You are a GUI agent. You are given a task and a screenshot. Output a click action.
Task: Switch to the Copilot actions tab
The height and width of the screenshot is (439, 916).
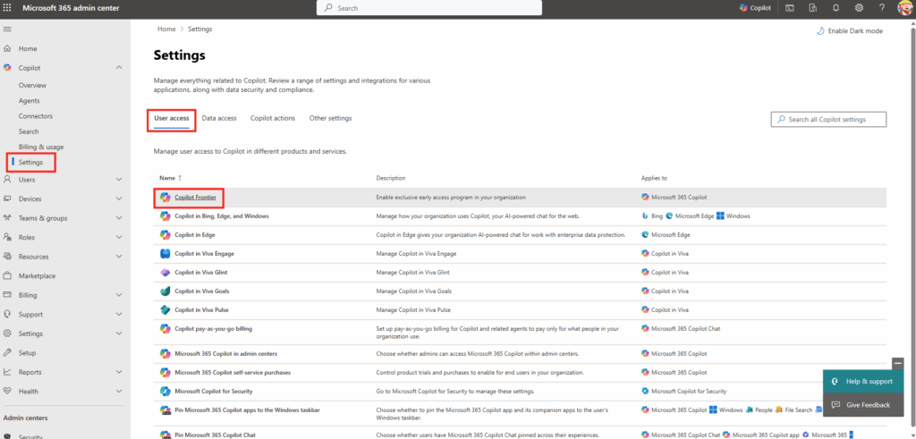(x=273, y=118)
